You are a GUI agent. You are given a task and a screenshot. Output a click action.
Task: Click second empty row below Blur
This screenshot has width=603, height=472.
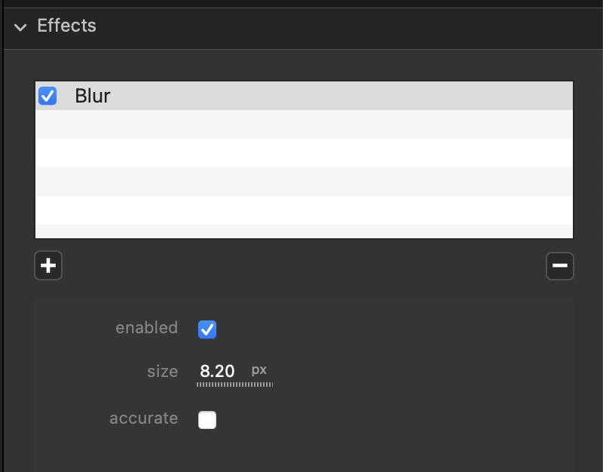coord(304,153)
